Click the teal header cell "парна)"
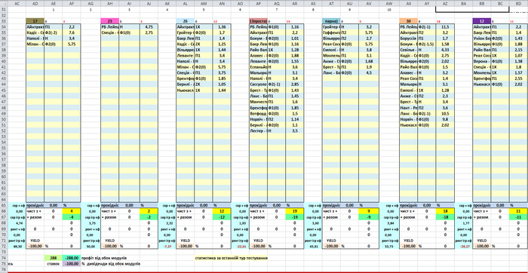The width and height of the screenshot is (528, 273). coord(331,21)
